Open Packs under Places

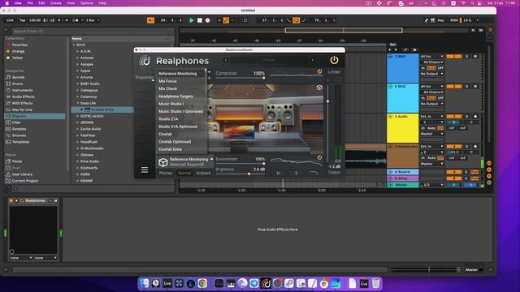tap(17, 161)
